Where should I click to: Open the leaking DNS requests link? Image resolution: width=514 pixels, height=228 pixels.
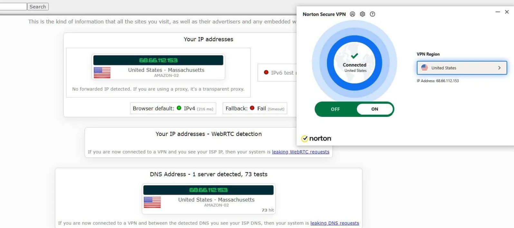tap(335, 223)
